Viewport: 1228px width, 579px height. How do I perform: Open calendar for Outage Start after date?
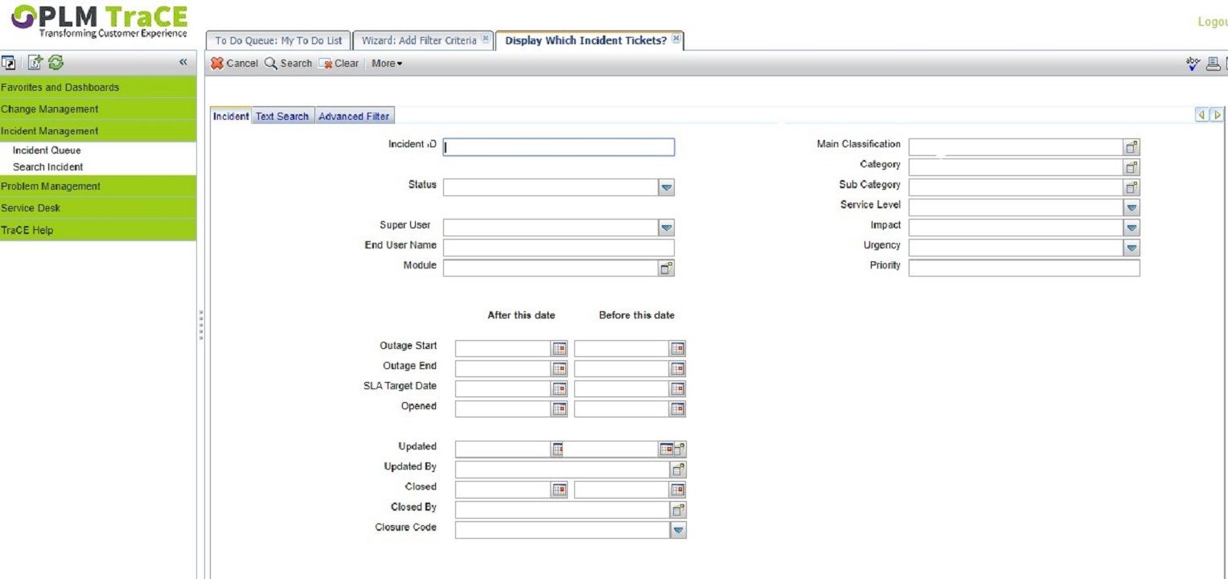[x=559, y=348]
